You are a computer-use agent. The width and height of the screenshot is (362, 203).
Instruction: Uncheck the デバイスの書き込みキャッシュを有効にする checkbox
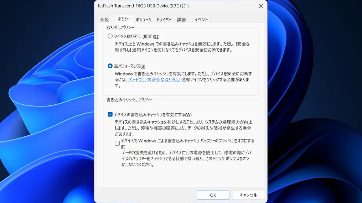point(110,114)
